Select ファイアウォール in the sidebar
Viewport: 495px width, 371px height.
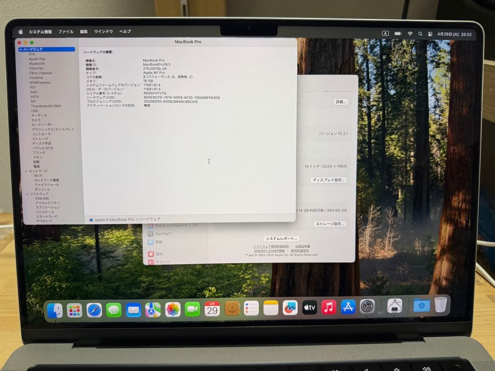click(47, 185)
